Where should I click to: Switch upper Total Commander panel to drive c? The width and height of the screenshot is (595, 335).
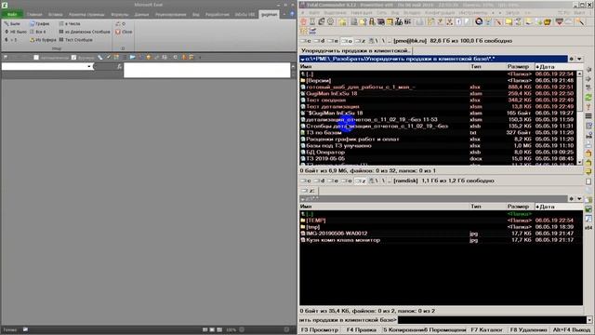[x=306, y=41]
